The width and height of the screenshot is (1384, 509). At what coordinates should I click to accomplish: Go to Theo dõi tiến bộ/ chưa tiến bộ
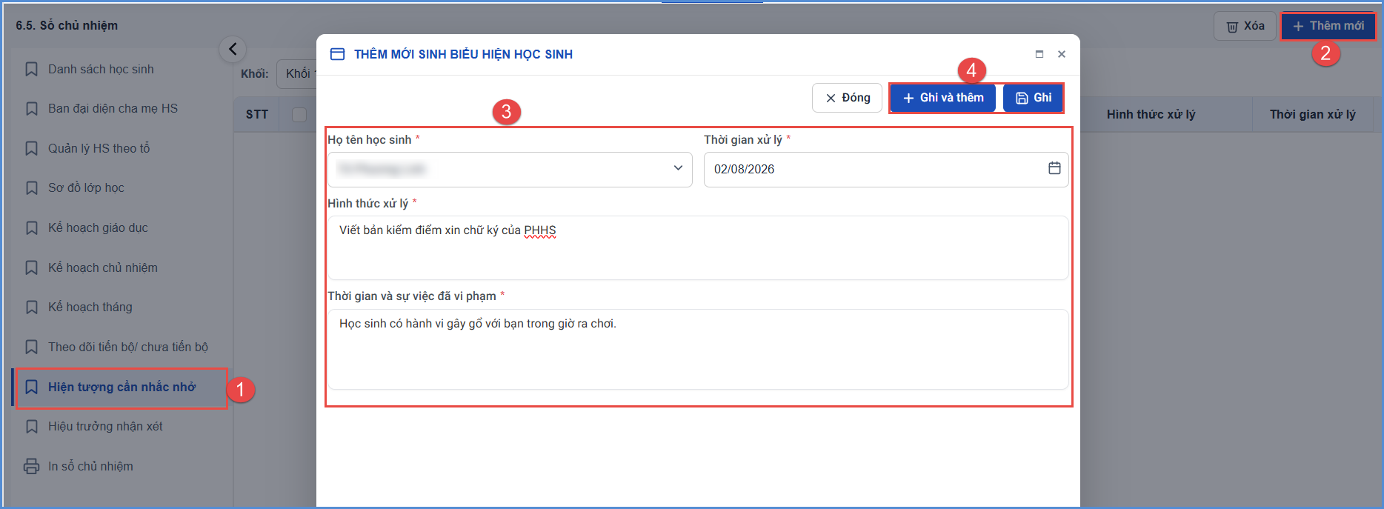coord(127,347)
